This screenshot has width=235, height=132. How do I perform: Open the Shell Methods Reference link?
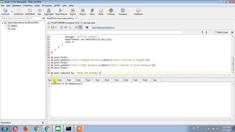click(103, 27)
